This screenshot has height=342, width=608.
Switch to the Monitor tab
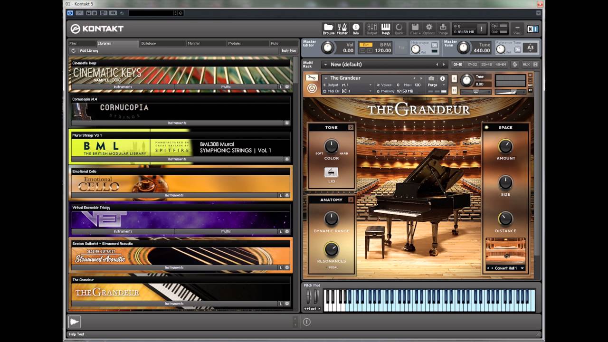click(206, 43)
